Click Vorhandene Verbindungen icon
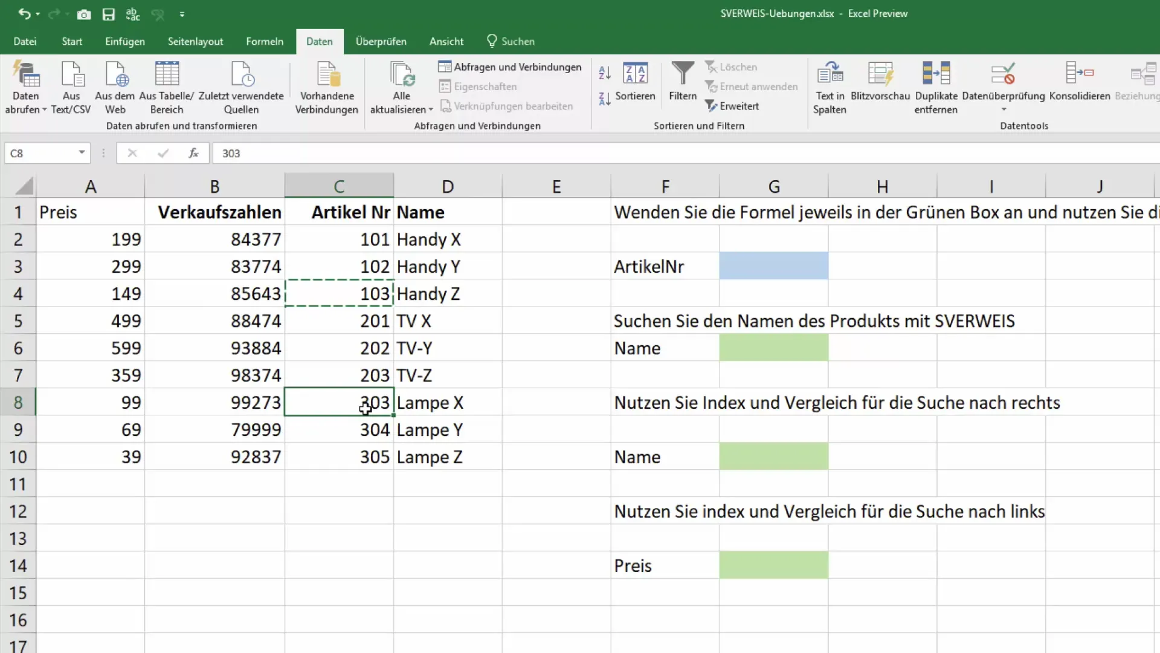Viewport: 1160px width, 653px height. point(327,88)
